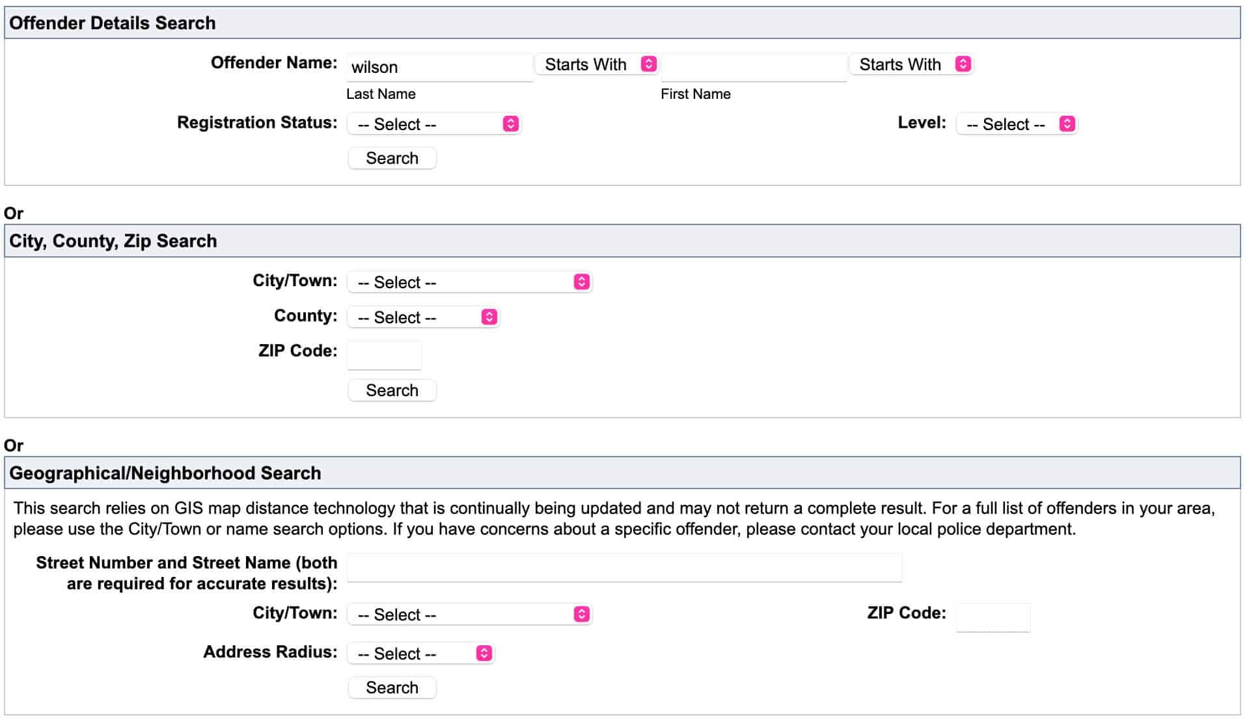Click the First Name text field
Viewport: 1247px width, 722px height.
tap(754, 67)
